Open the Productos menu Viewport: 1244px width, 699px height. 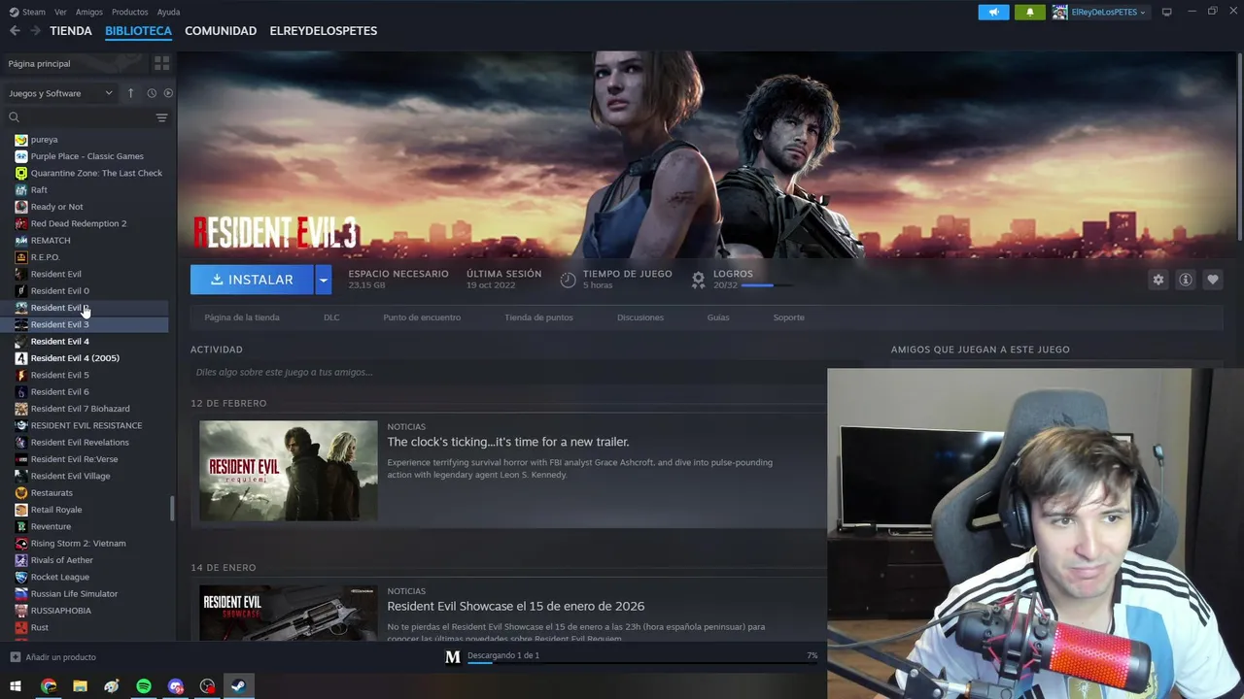tap(129, 12)
